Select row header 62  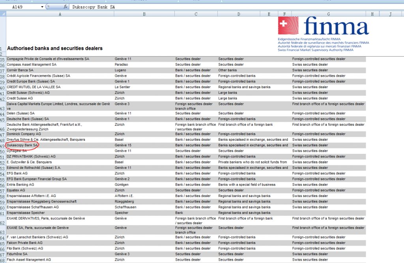[3, 221]
